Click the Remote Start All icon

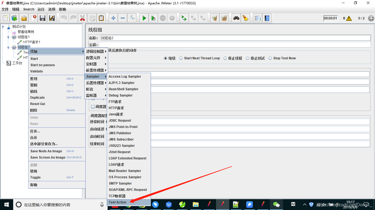pos(184,18)
